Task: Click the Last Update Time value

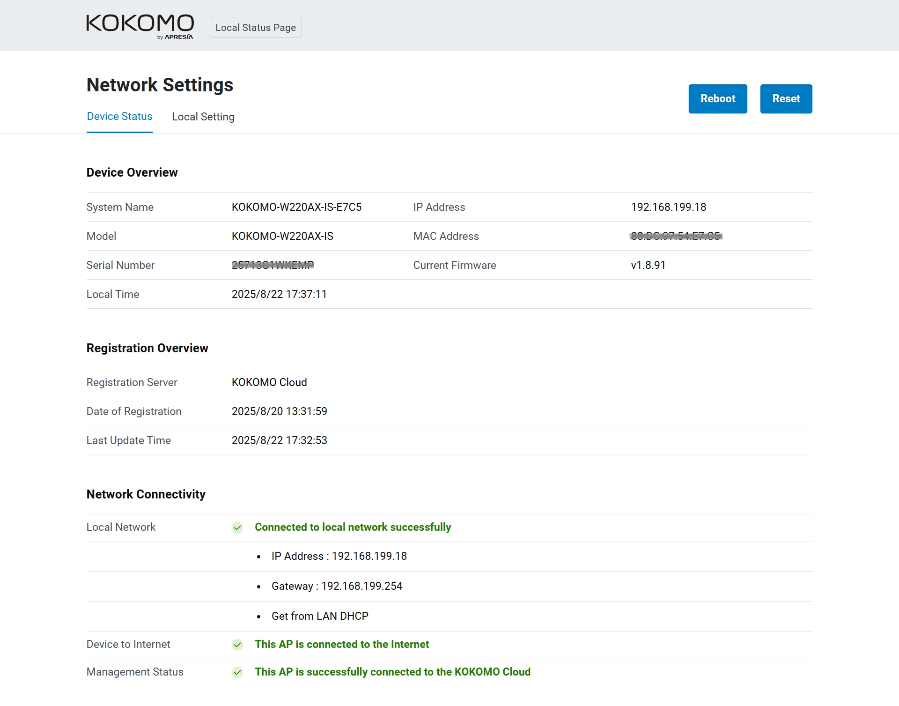Action: 279,440
